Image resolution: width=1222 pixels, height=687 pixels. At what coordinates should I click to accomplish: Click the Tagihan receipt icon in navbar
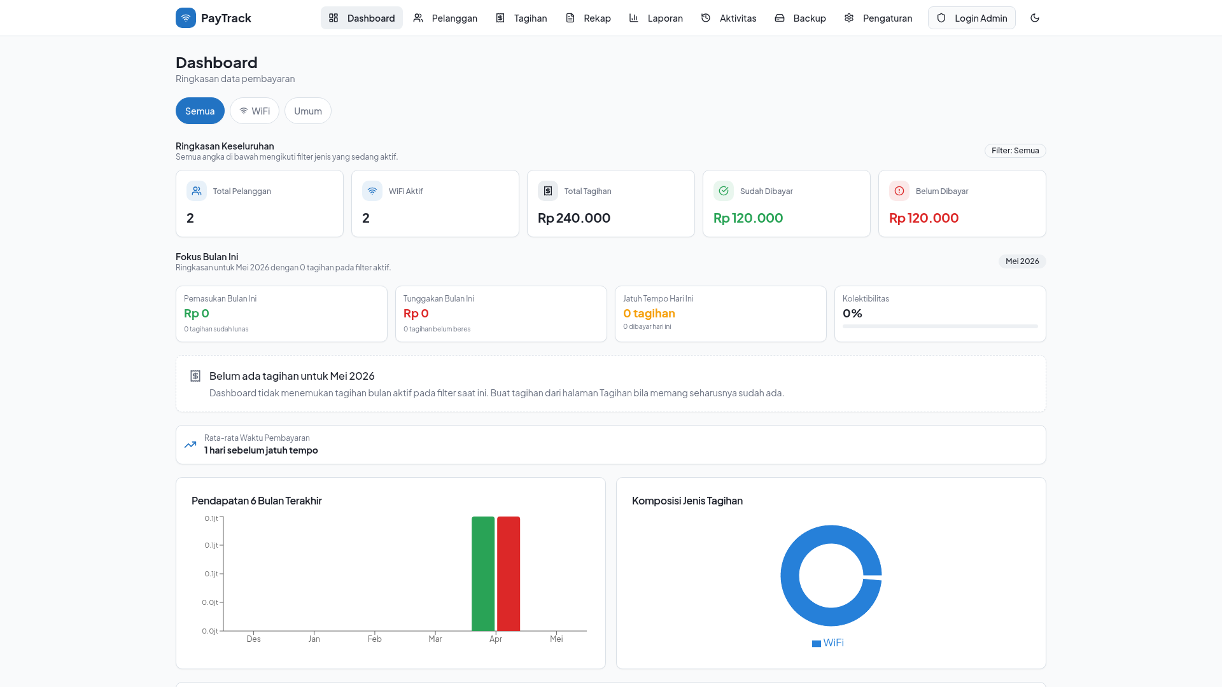[x=500, y=18]
